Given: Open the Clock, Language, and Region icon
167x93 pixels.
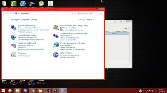Looking at the screenshot, I should tap(56, 45).
